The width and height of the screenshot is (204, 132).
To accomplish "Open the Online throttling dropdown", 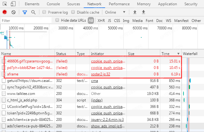I will 115,12.
